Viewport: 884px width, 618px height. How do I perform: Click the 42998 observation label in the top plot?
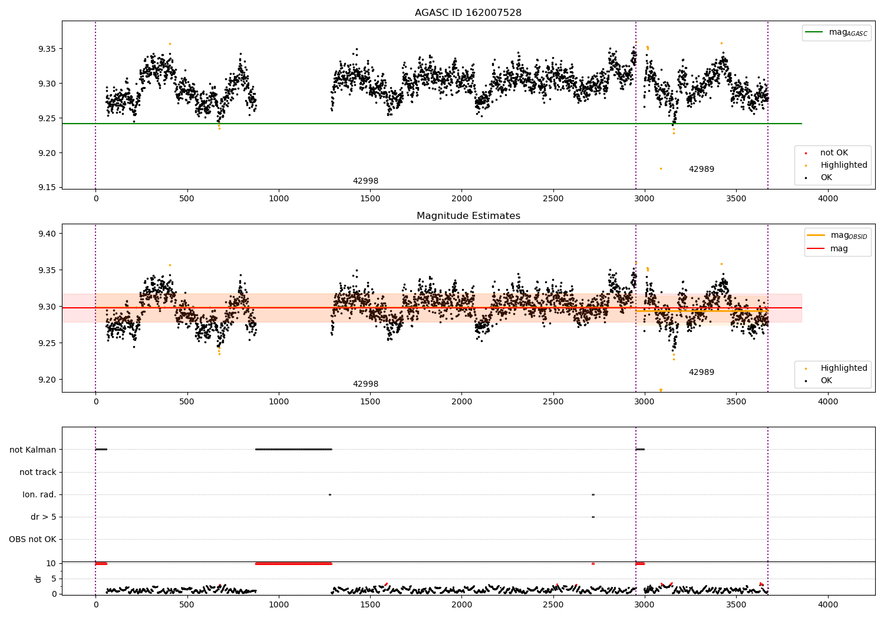point(365,181)
